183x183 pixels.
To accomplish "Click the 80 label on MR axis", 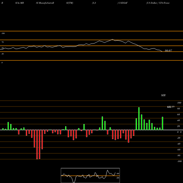I will coord(178,109).
